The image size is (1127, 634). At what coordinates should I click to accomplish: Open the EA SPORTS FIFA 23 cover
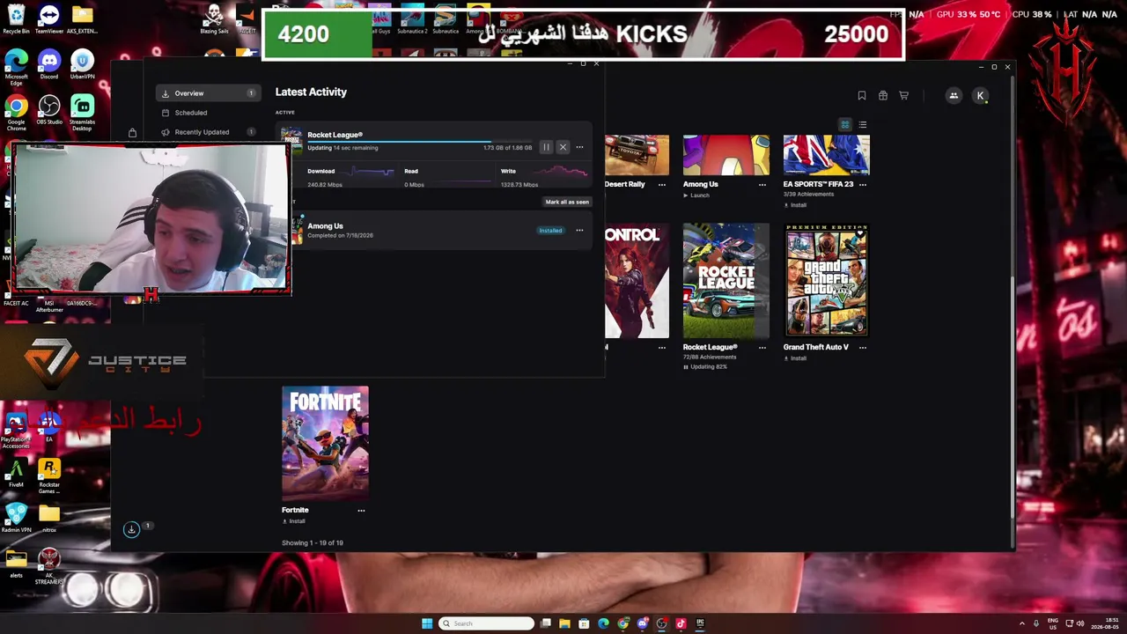pyautogui.click(x=827, y=155)
